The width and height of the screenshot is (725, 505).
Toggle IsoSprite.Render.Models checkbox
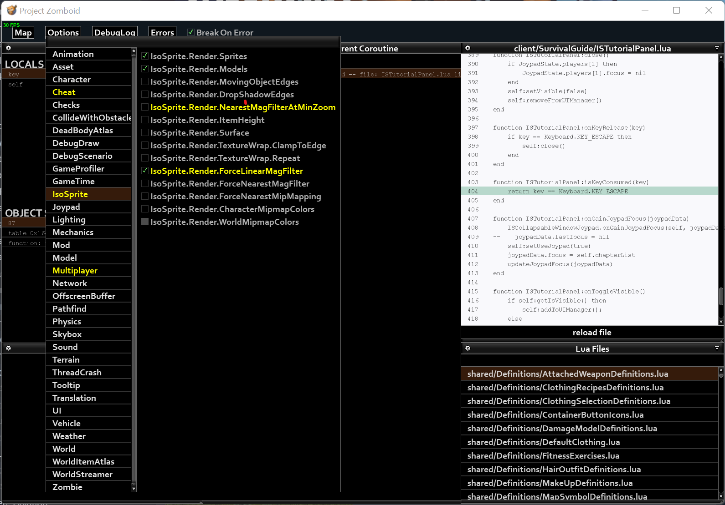click(x=145, y=69)
